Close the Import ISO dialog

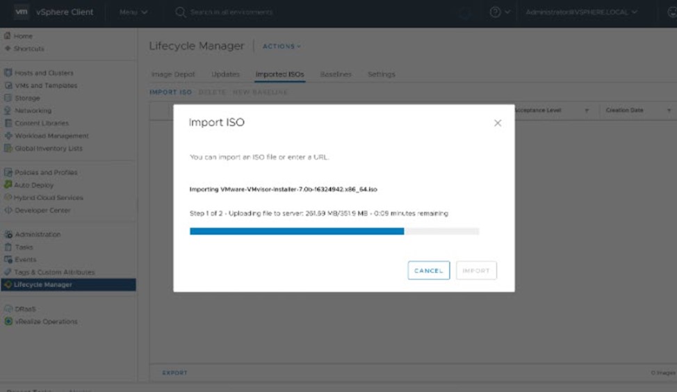pyautogui.click(x=498, y=123)
